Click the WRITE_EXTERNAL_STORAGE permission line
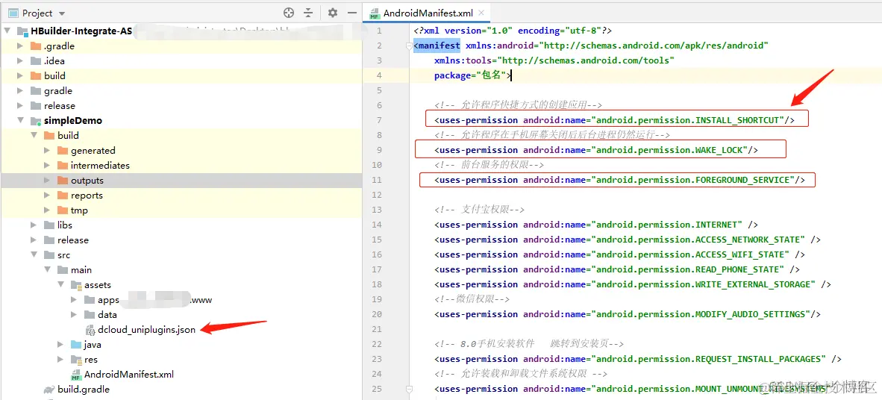 coord(632,284)
